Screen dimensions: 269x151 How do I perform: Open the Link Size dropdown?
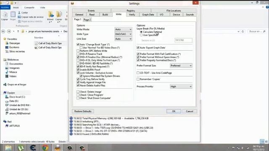(123, 39)
